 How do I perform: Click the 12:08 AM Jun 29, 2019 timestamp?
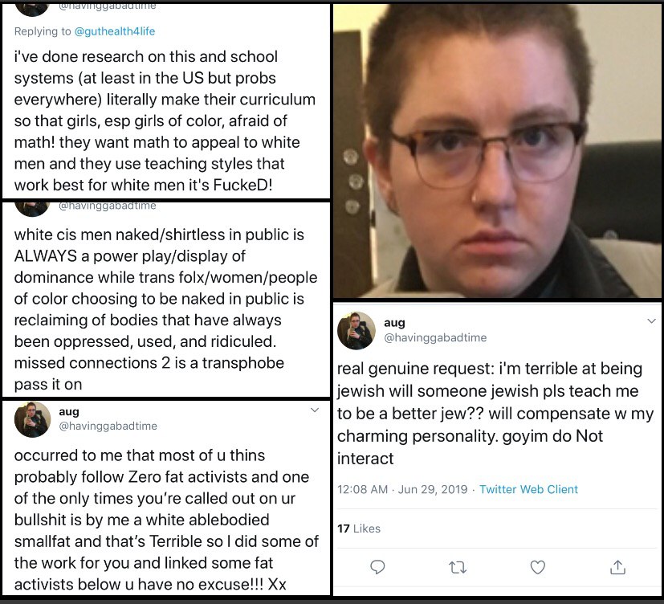(x=402, y=489)
